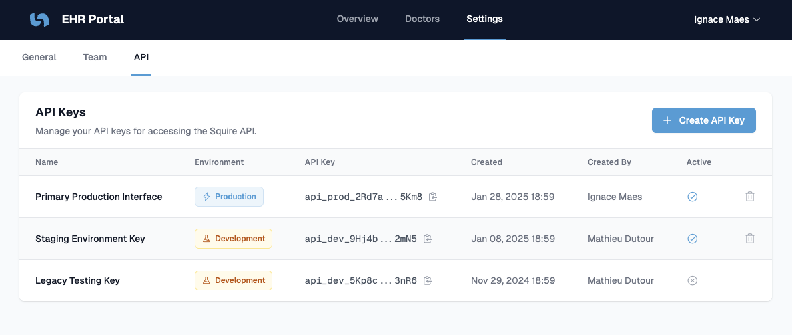Click the Created column header

coord(486,162)
